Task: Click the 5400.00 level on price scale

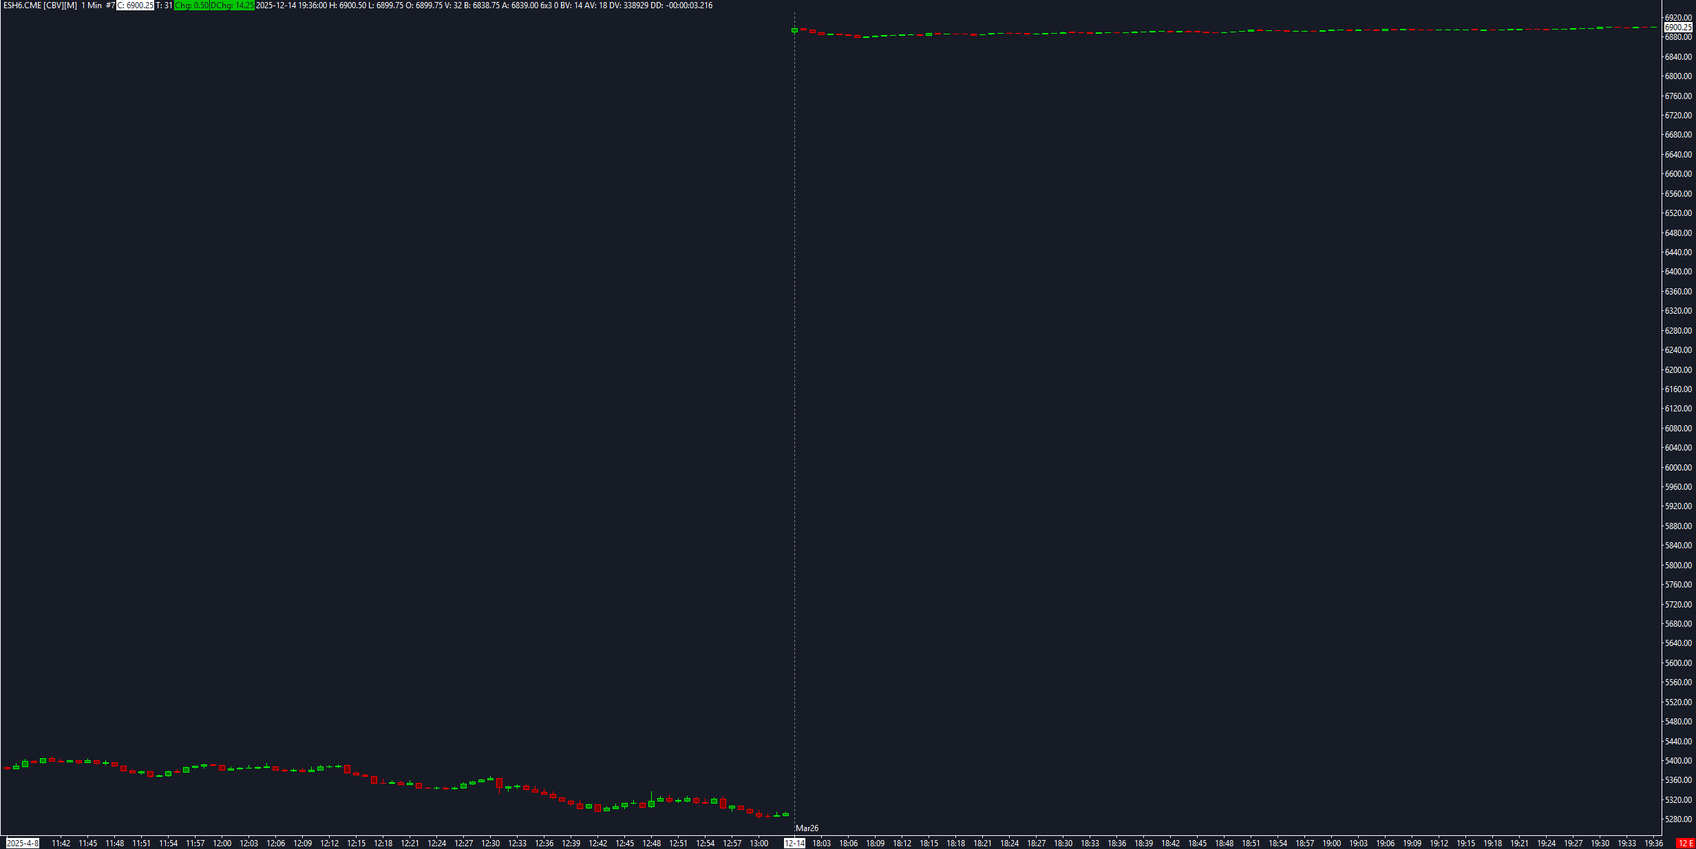Action: (1677, 760)
